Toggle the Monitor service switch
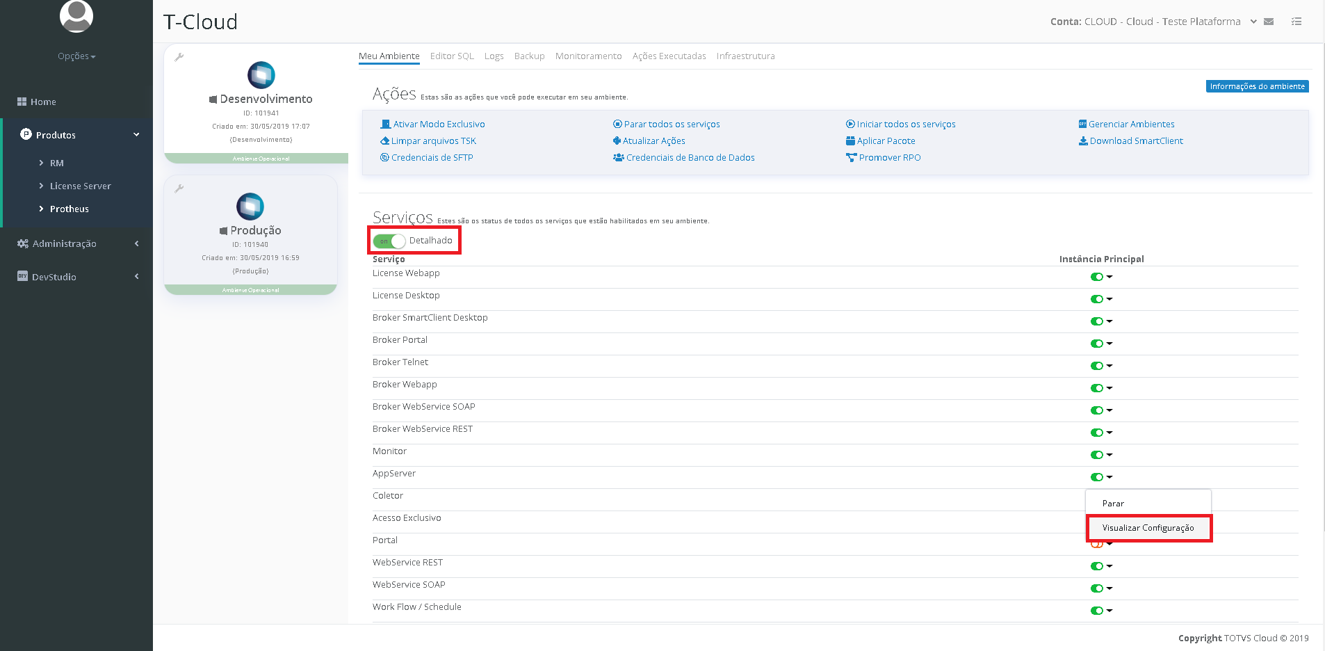This screenshot has width=1325, height=651. coord(1097,455)
